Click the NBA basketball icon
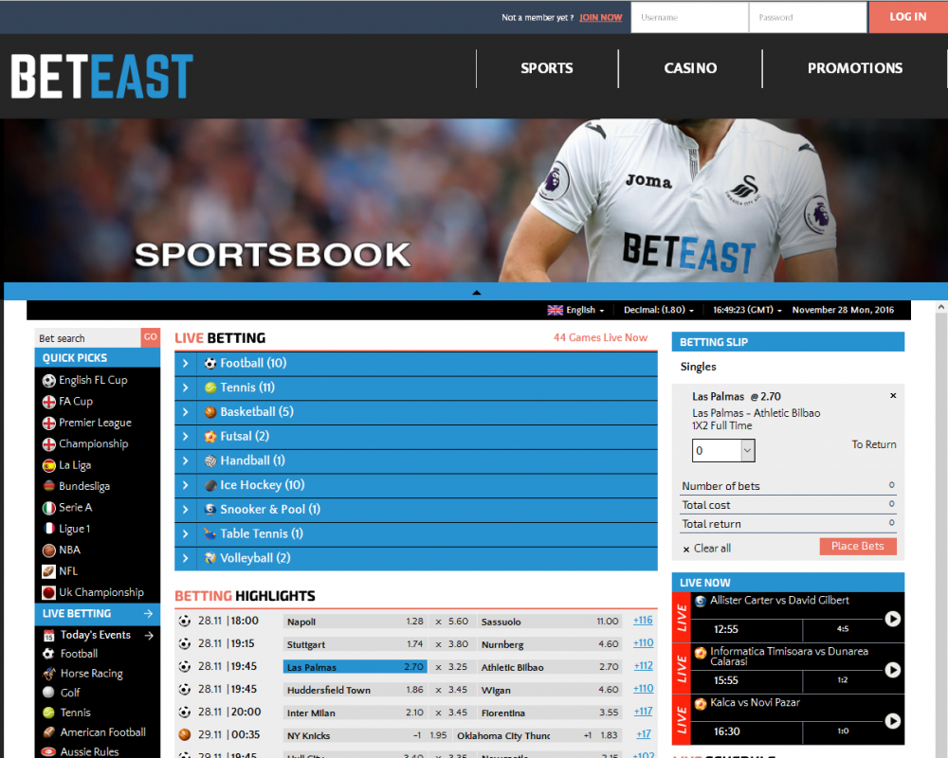The width and height of the screenshot is (948, 758). [x=49, y=550]
